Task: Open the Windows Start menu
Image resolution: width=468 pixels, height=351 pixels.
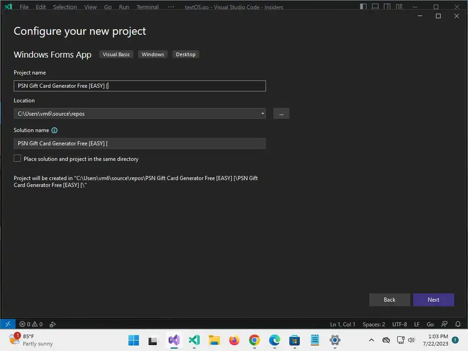Action: coord(134,340)
